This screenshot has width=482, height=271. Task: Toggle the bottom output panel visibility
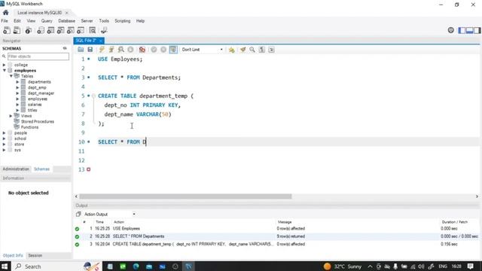(469, 30)
